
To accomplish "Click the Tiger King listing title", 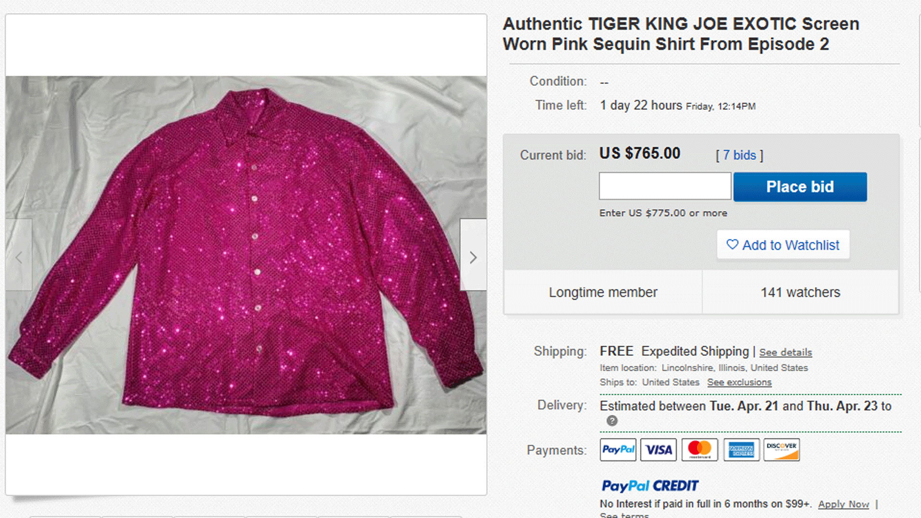I will [681, 34].
